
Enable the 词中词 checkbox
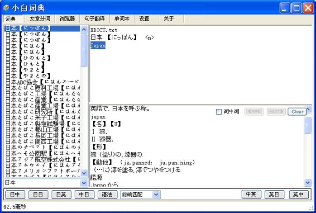pos(219,112)
